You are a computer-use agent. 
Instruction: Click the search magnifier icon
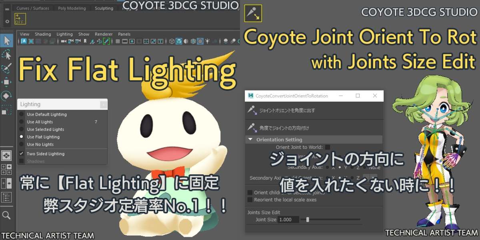click(6, 216)
